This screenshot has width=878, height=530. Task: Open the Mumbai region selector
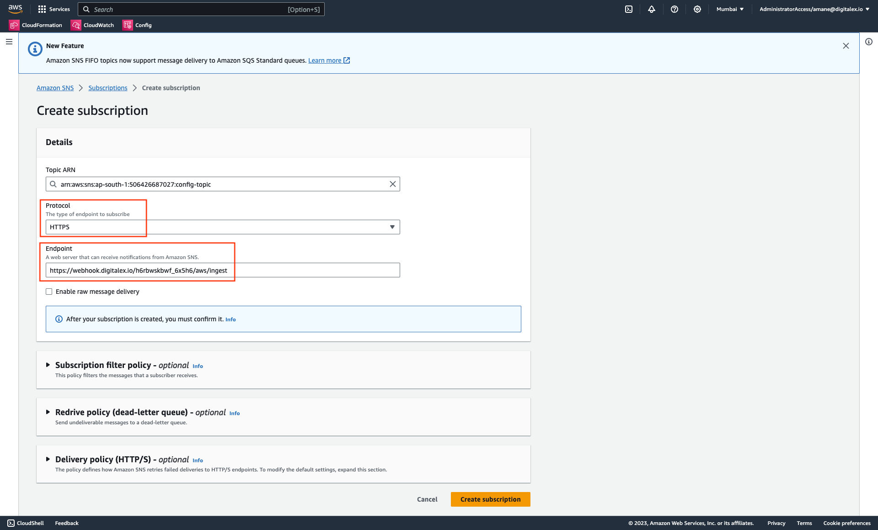tap(730, 9)
